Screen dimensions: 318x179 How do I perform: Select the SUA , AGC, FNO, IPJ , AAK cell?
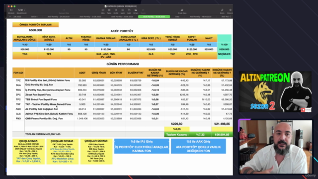(x=106, y=56)
